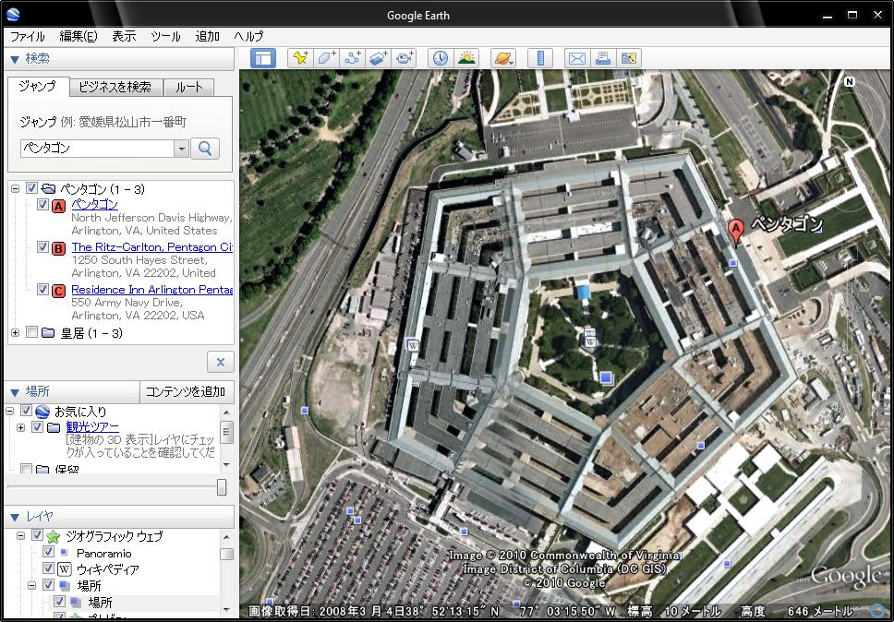Show historical imagery clock icon
Screen dimensions: 894x622
pos(441,58)
